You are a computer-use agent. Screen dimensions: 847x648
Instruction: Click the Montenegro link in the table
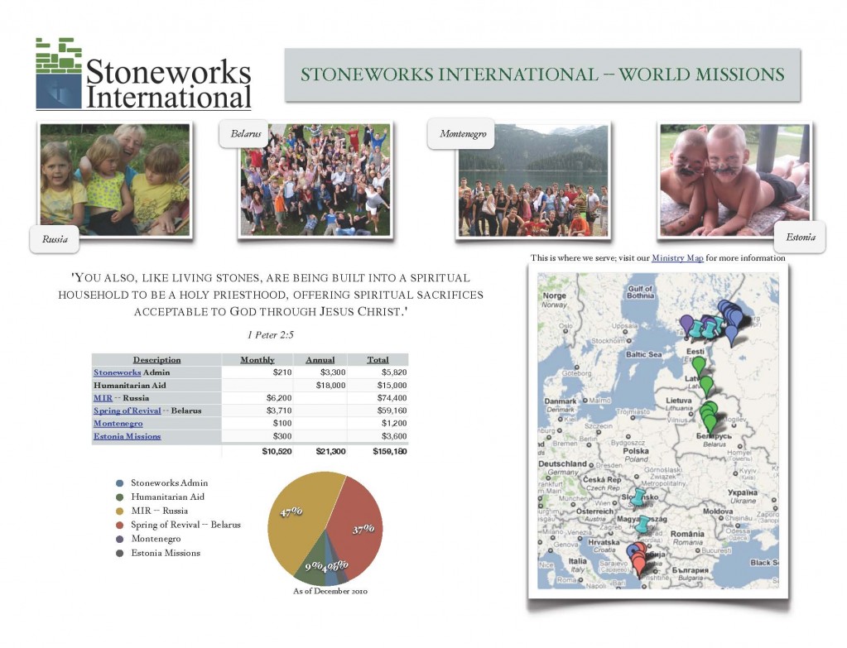point(118,424)
